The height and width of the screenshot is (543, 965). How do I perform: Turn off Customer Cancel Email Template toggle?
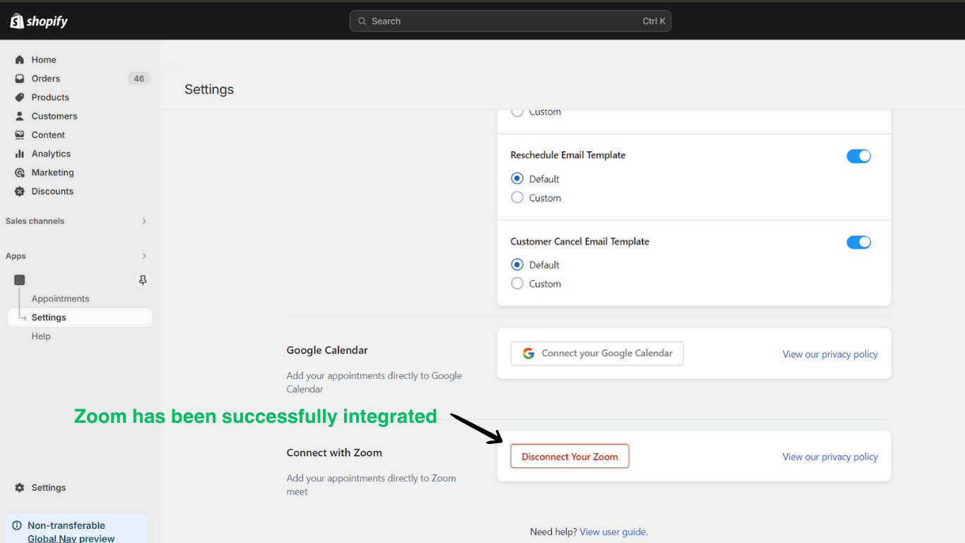coord(858,243)
